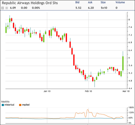Select the size value 5x10
Image resolution: width=135 pixels, height=125 pixels.
[x=104, y=8]
